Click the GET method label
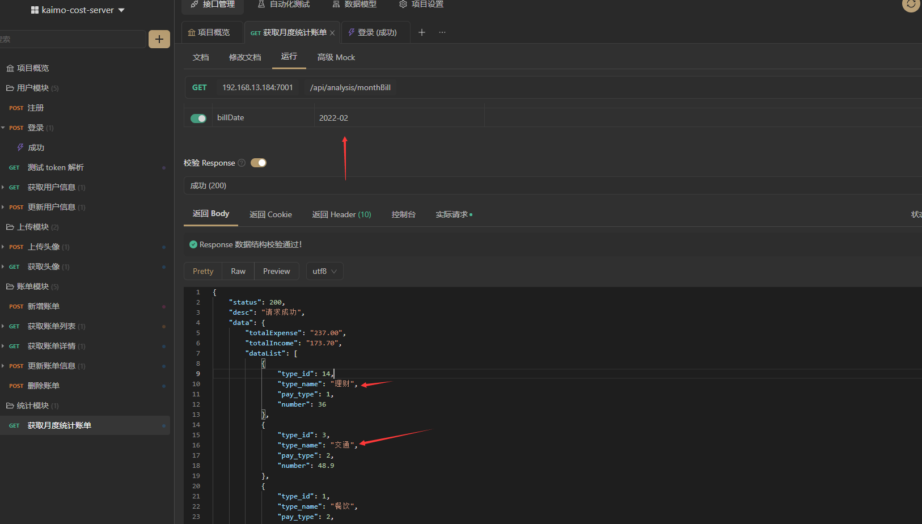Screen dimensions: 922x524 (x=200, y=87)
